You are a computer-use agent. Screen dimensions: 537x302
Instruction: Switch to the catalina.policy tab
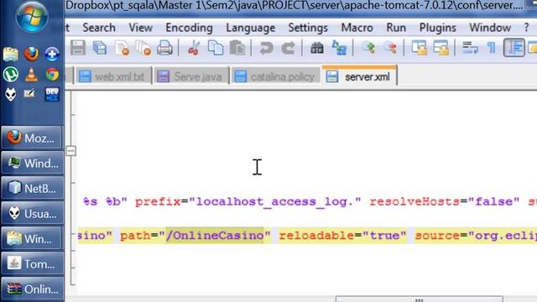pyautogui.click(x=276, y=76)
